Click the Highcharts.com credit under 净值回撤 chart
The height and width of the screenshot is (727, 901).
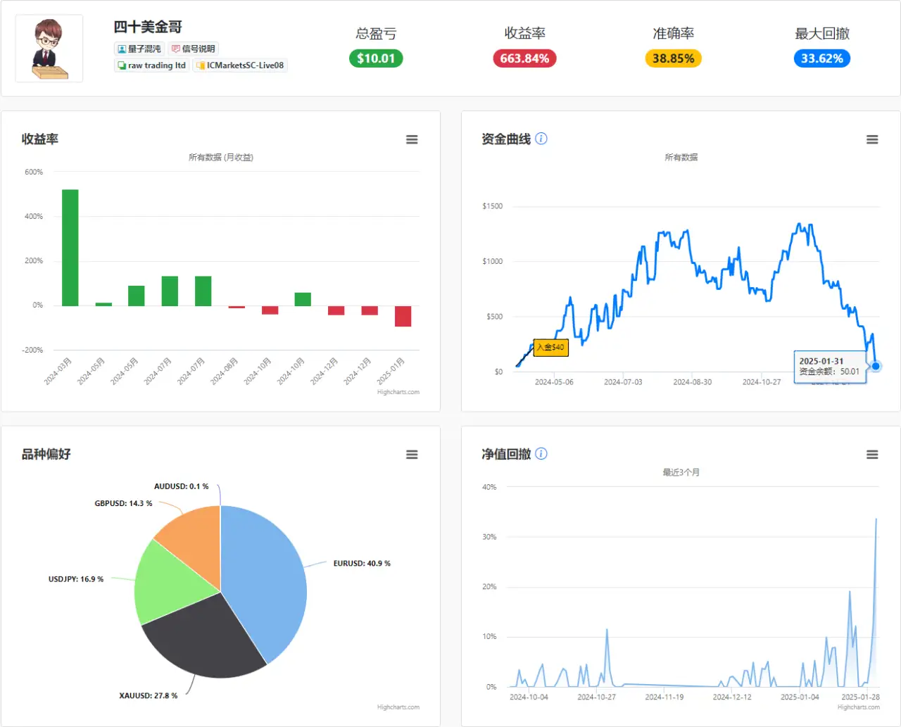pos(858,707)
